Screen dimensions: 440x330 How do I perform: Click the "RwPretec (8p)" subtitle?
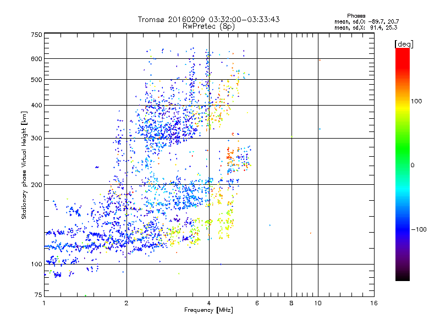point(208,26)
